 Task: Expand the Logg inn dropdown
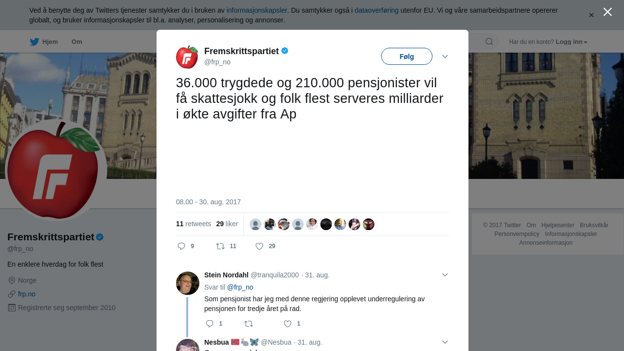tap(571, 42)
